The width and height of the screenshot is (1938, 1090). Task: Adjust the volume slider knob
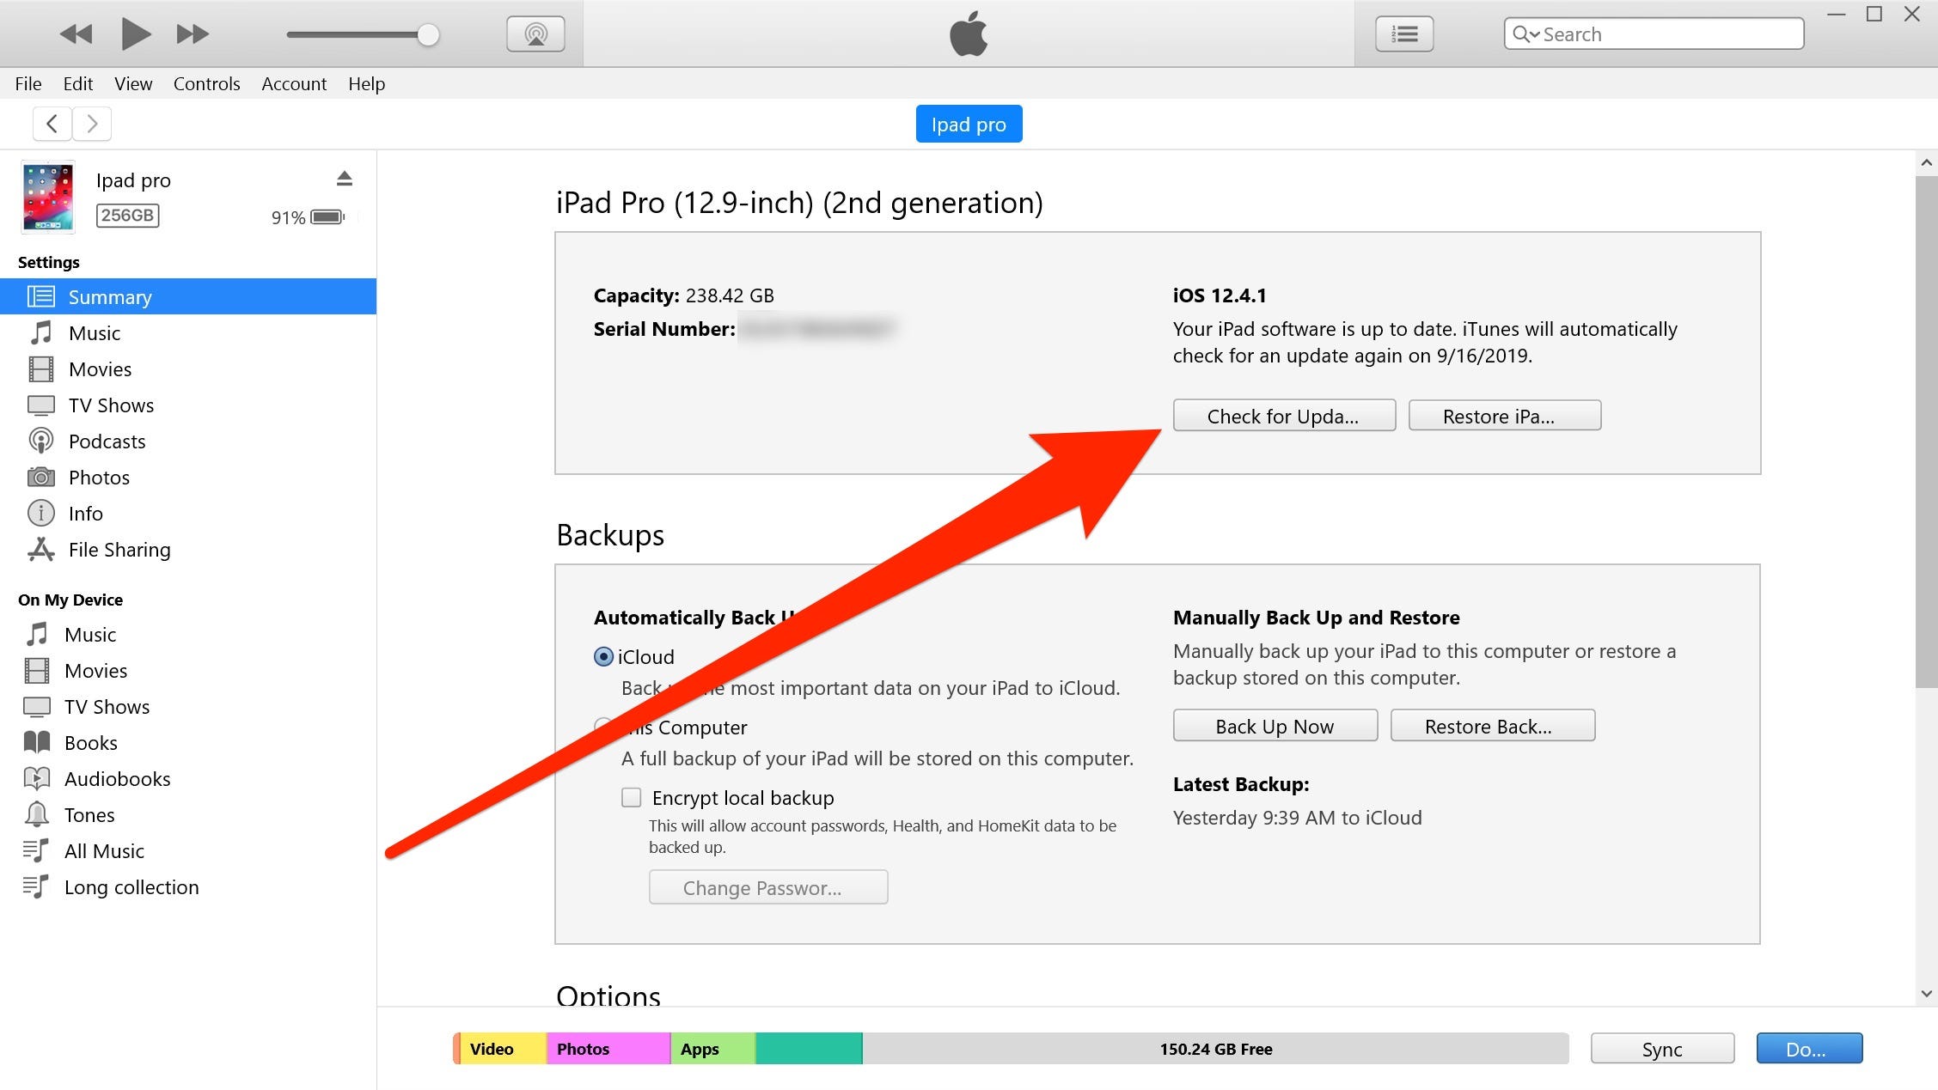coord(428,34)
